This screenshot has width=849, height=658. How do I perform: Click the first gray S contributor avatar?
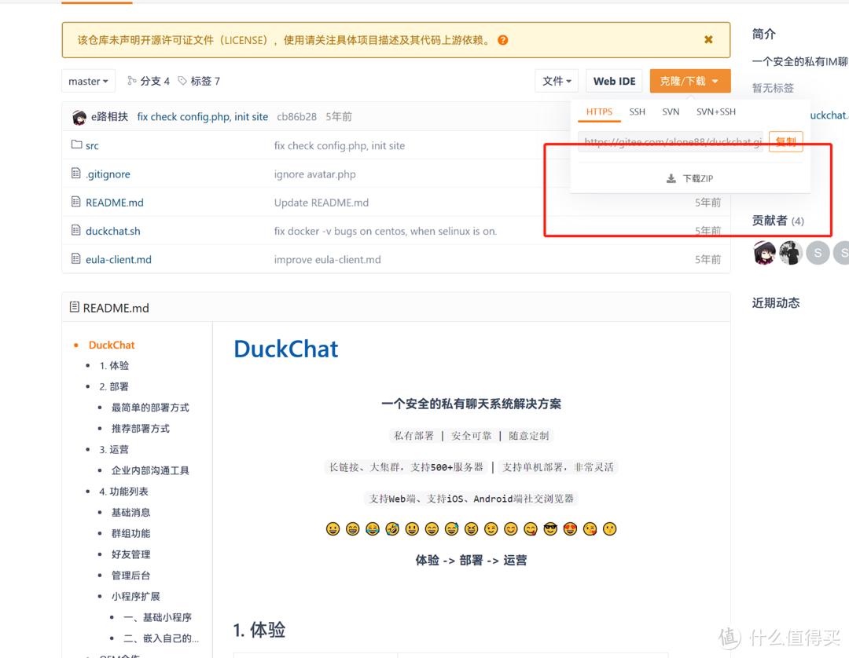818,253
